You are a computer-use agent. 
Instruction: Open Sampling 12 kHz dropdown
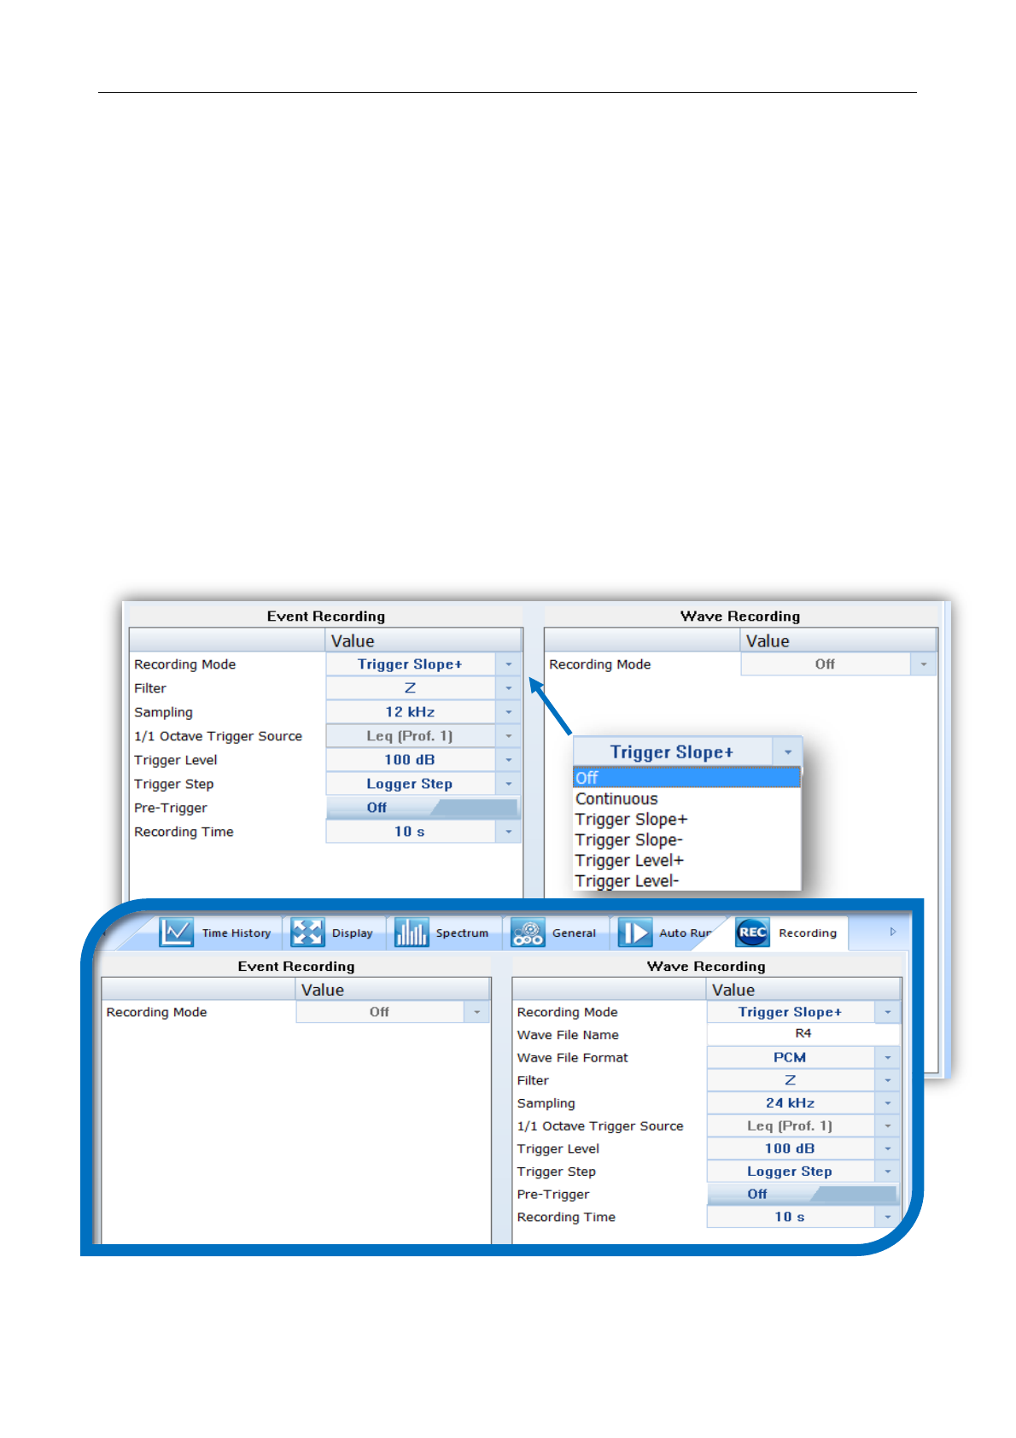tap(509, 712)
